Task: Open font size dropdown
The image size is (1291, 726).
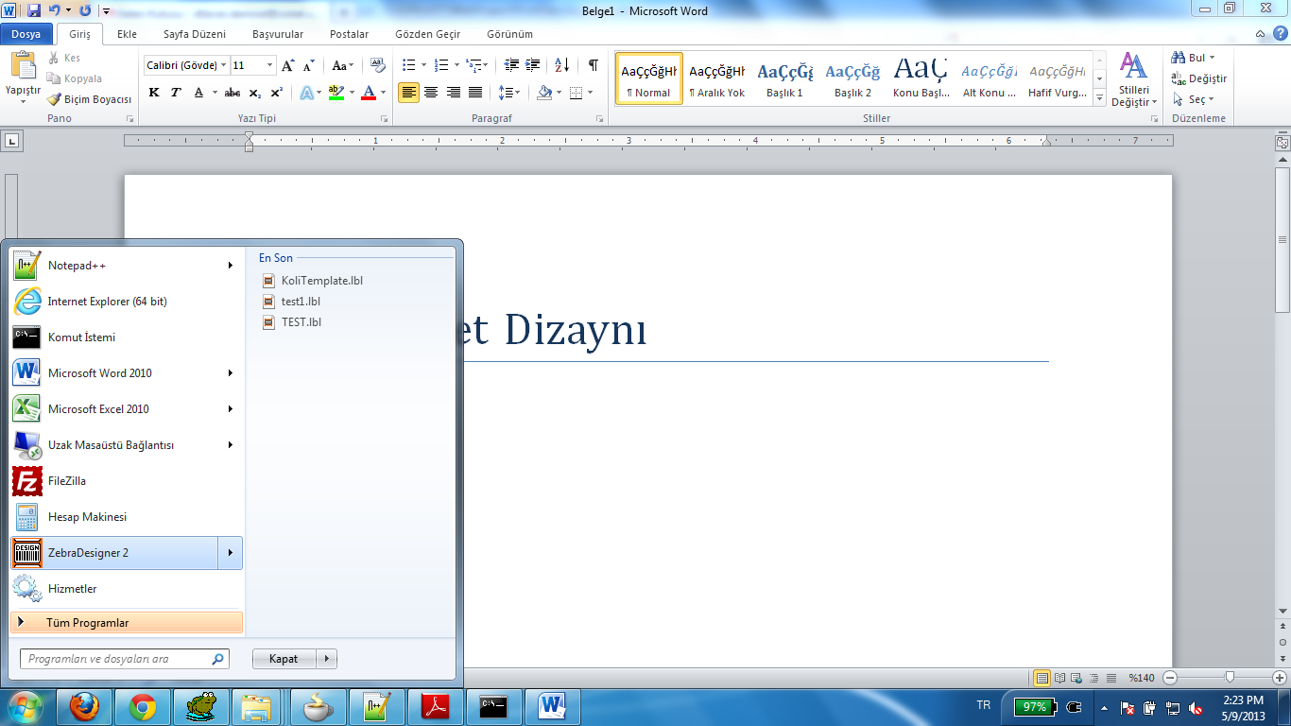Action: (x=270, y=65)
